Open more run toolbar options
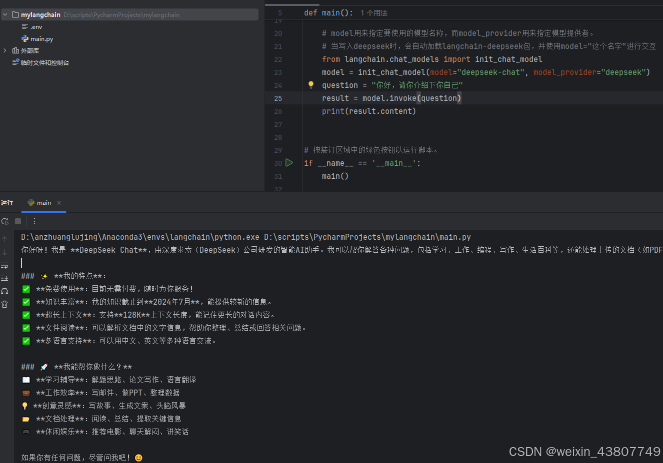This screenshot has height=463, width=663. pyautogui.click(x=34, y=221)
